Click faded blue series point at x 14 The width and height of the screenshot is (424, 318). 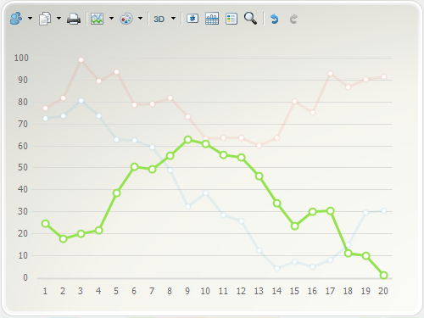276,268
